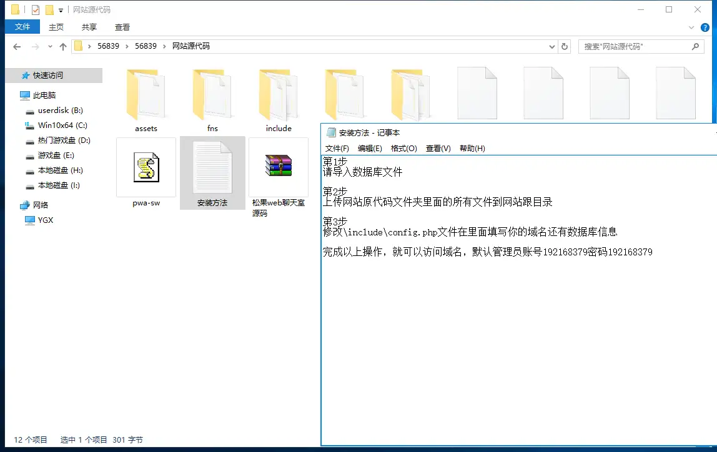This screenshot has width=717, height=452.
Task: Switch to the 共享 ribbon tab
Action: tap(89, 27)
